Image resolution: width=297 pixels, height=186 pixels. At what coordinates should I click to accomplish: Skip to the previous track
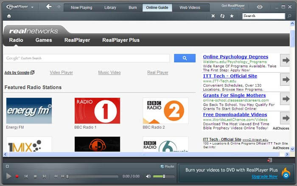pyautogui.click(x=26, y=177)
